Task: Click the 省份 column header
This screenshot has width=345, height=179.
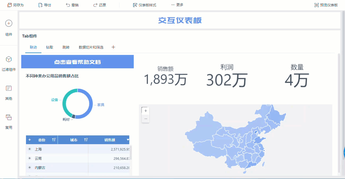Action: [x=42, y=140]
